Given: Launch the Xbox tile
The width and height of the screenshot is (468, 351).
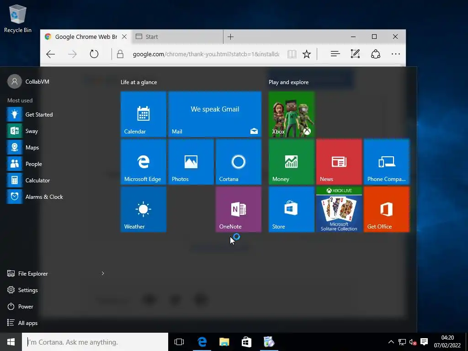Looking at the screenshot, I should (x=292, y=114).
